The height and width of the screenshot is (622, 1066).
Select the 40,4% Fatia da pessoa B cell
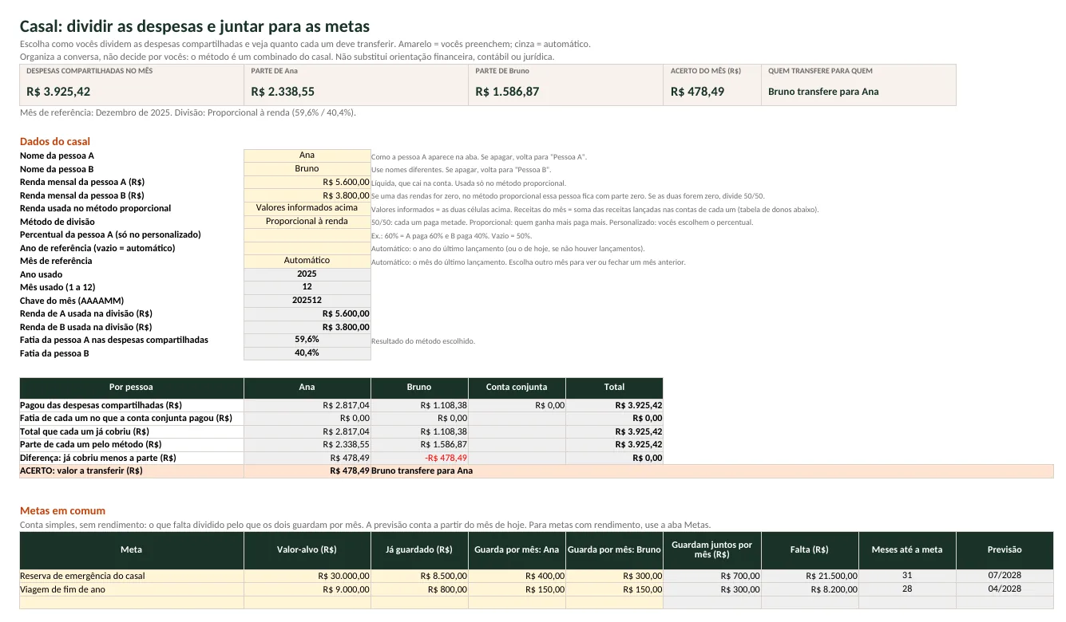pyautogui.click(x=307, y=353)
